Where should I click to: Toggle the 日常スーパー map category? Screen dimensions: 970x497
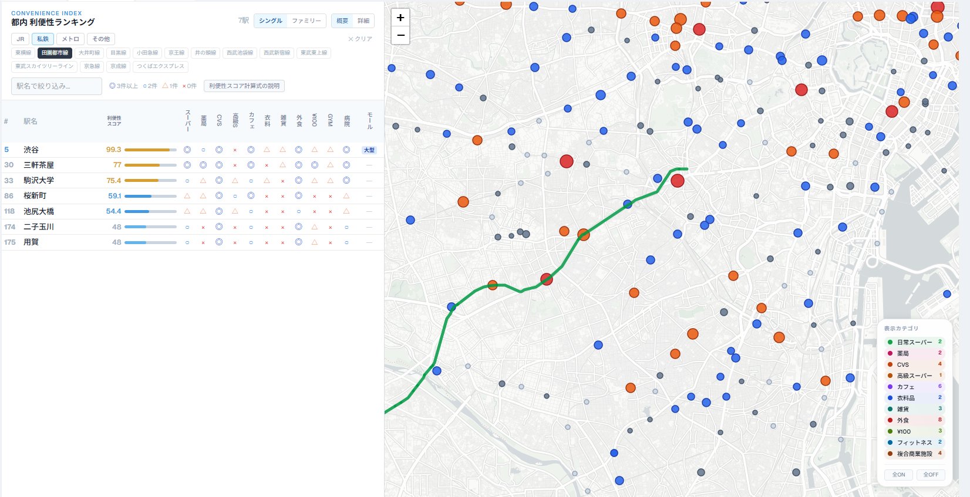point(914,342)
